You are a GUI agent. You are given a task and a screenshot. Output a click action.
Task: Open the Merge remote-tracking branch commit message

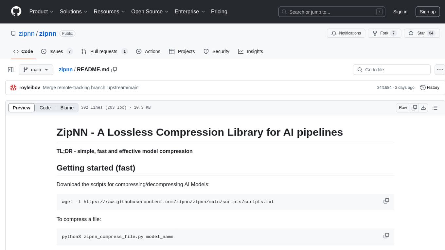[91, 87]
